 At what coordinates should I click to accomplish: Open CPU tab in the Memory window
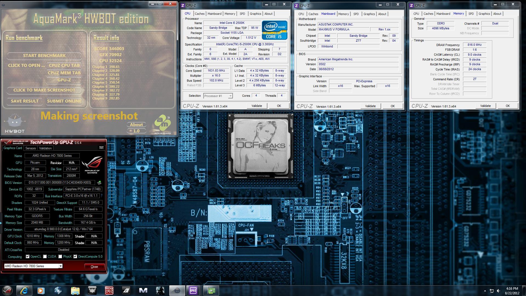click(416, 14)
